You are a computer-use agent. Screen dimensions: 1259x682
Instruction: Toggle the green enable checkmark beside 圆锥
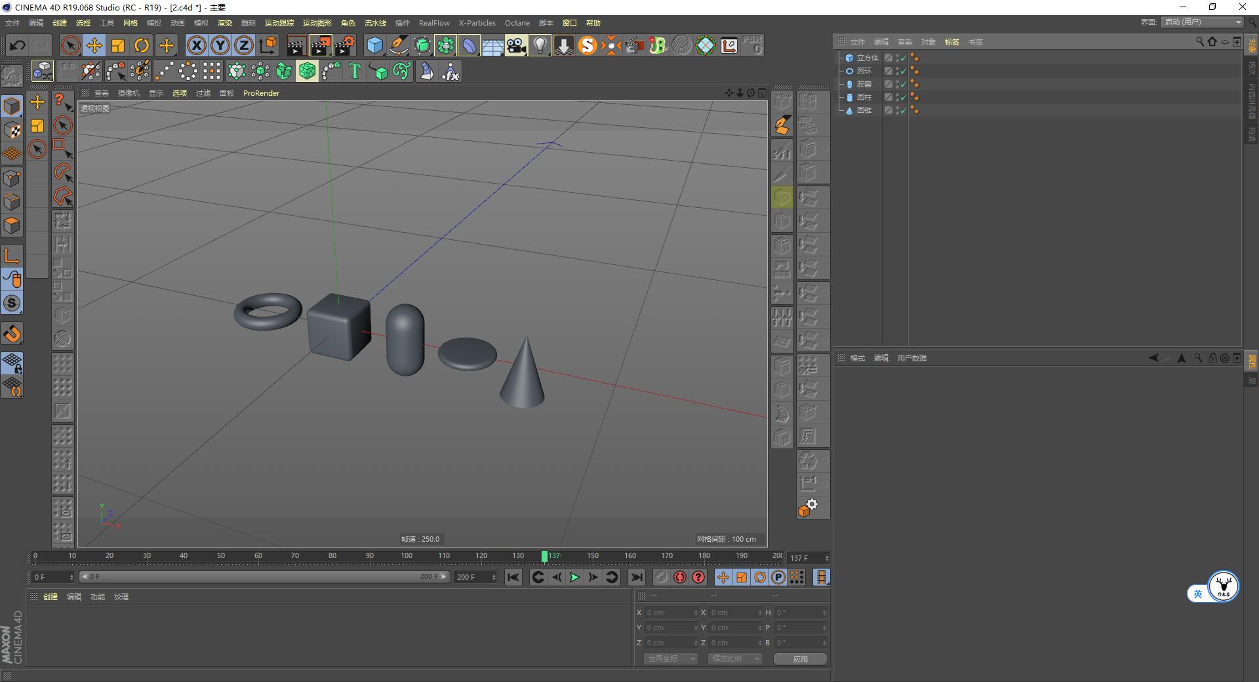pos(903,110)
